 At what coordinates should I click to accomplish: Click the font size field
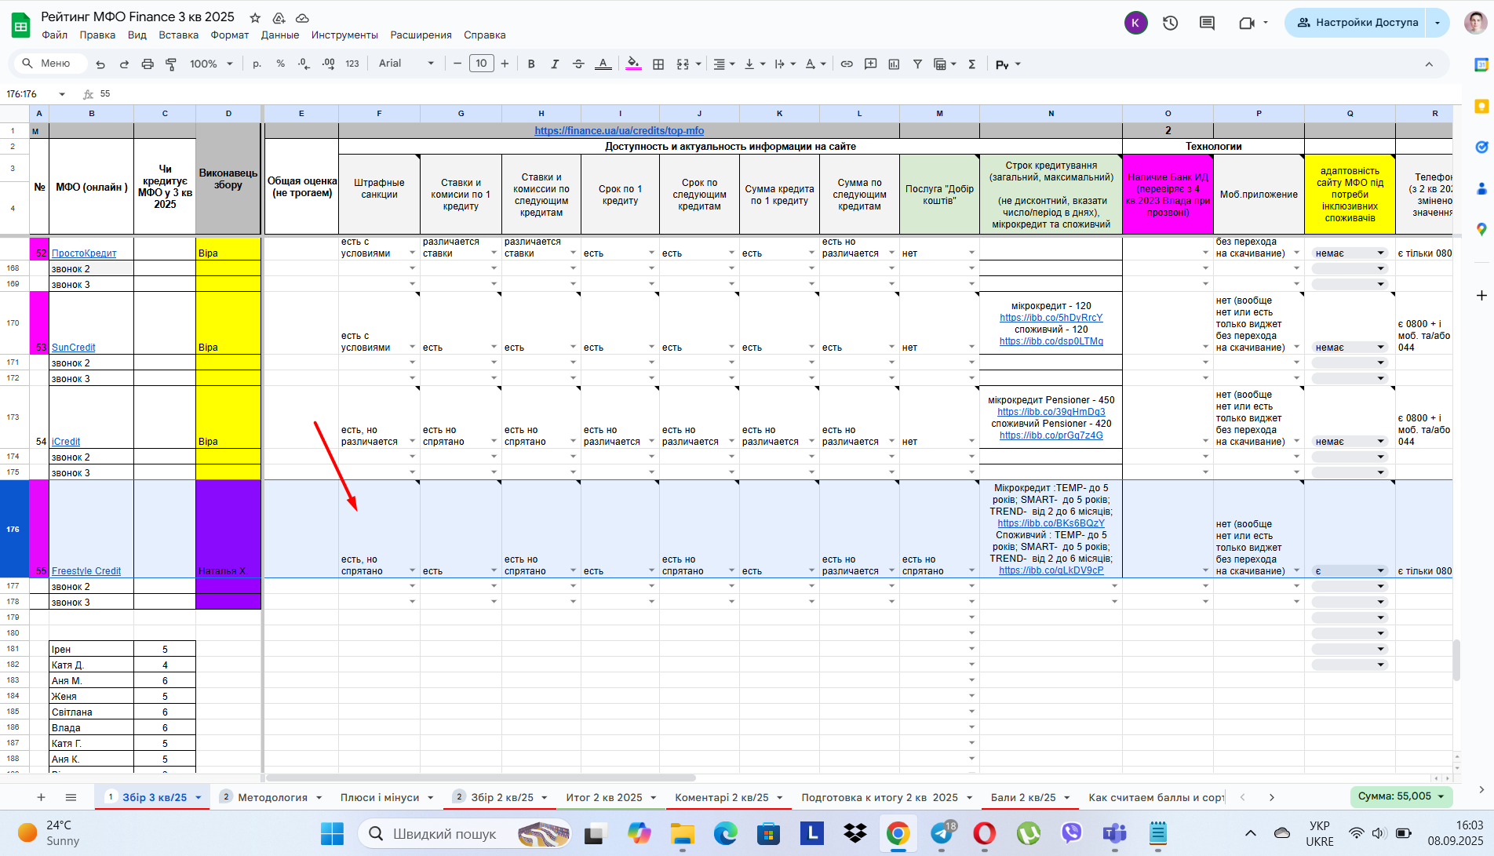pos(481,64)
